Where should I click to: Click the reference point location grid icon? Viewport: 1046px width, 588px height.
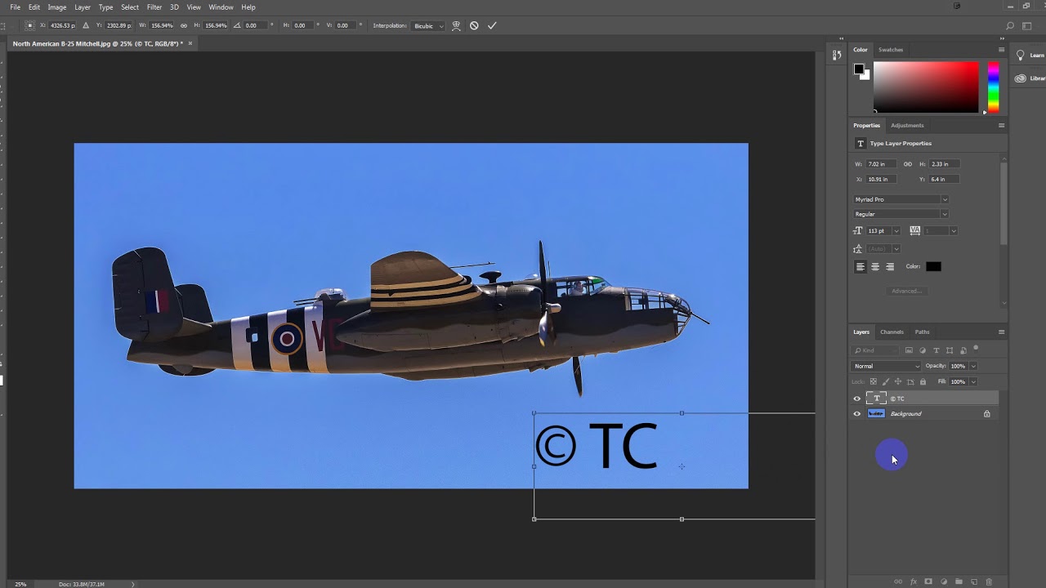[x=30, y=25]
